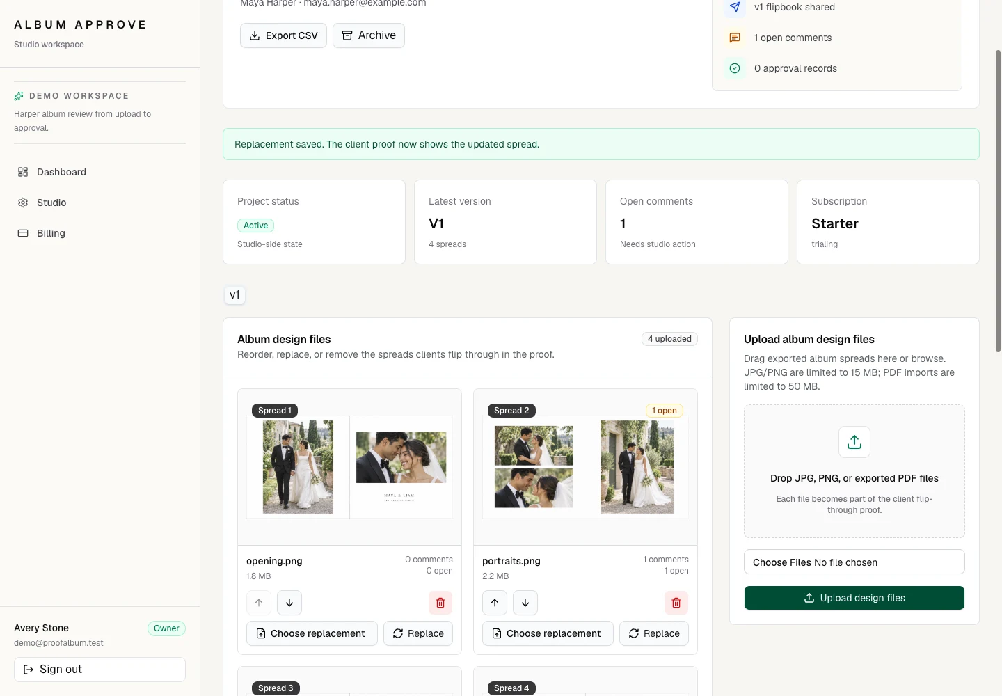Image resolution: width=1002 pixels, height=696 pixels.
Task: Click the approval records checkmark icon
Action: pyautogui.click(x=735, y=68)
